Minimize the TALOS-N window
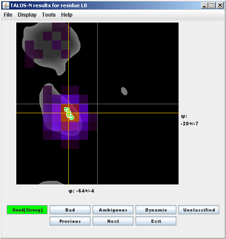The image size is (226, 239). point(204,5)
